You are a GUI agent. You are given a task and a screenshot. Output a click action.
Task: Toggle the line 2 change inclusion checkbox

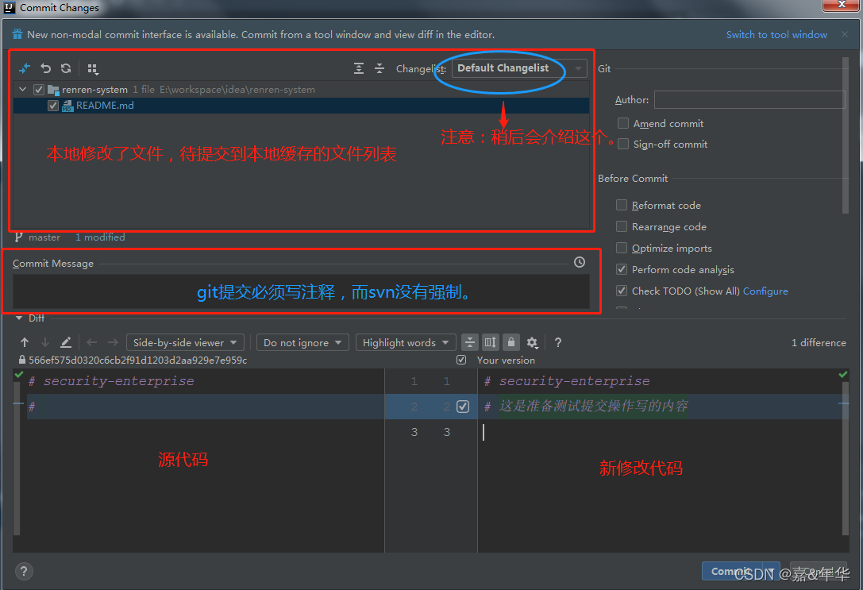(463, 407)
